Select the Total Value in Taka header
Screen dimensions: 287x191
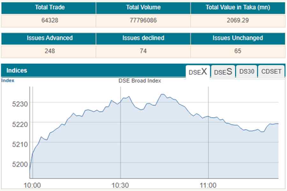[x=238, y=8]
